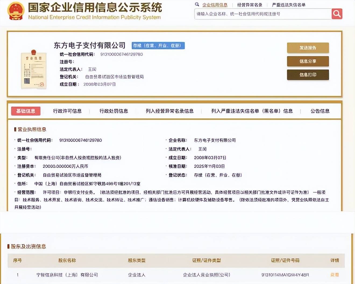Click the blue 存续 status badge
The image size is (355, 284).
pyautogui.click(x=158, y=46)
